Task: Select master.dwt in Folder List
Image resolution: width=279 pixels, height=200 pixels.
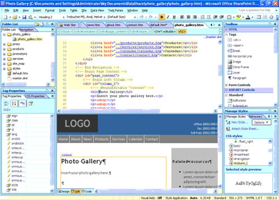Action: [x=20, y=78]
